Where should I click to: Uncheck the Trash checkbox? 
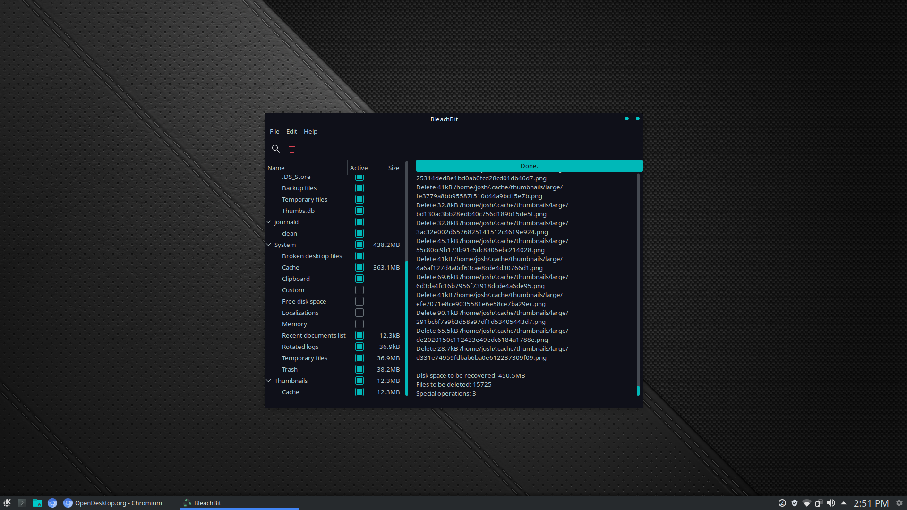click(359, 369)
